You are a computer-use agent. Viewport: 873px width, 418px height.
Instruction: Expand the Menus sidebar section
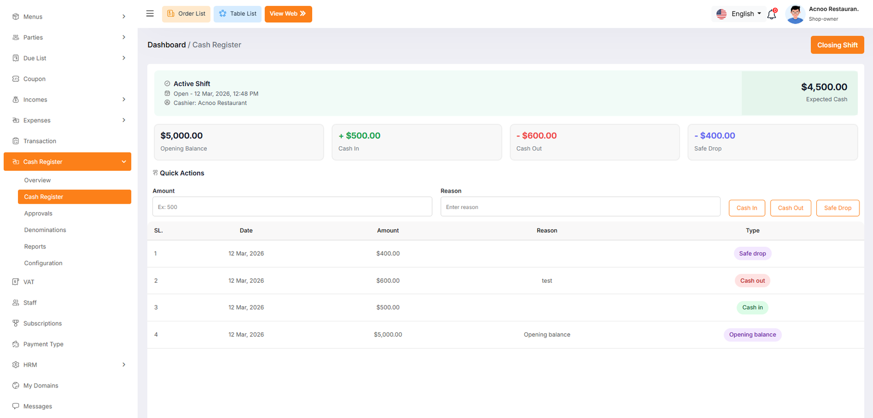pos(124,17)
